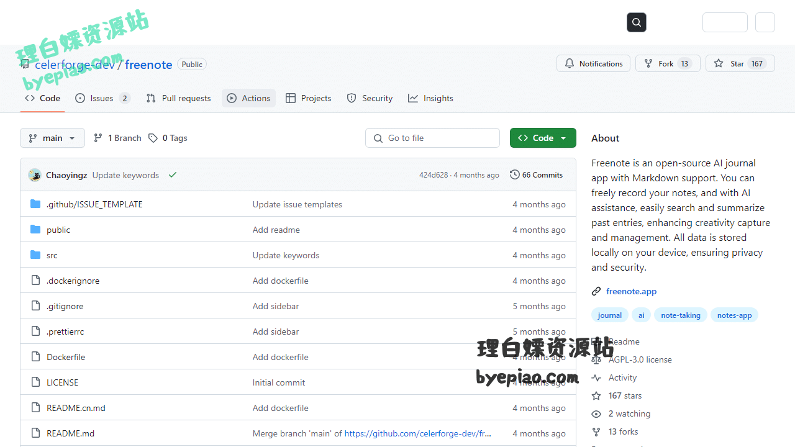
Task: Open the Update keywords latest commit message
Action: (x=125, y=175)
